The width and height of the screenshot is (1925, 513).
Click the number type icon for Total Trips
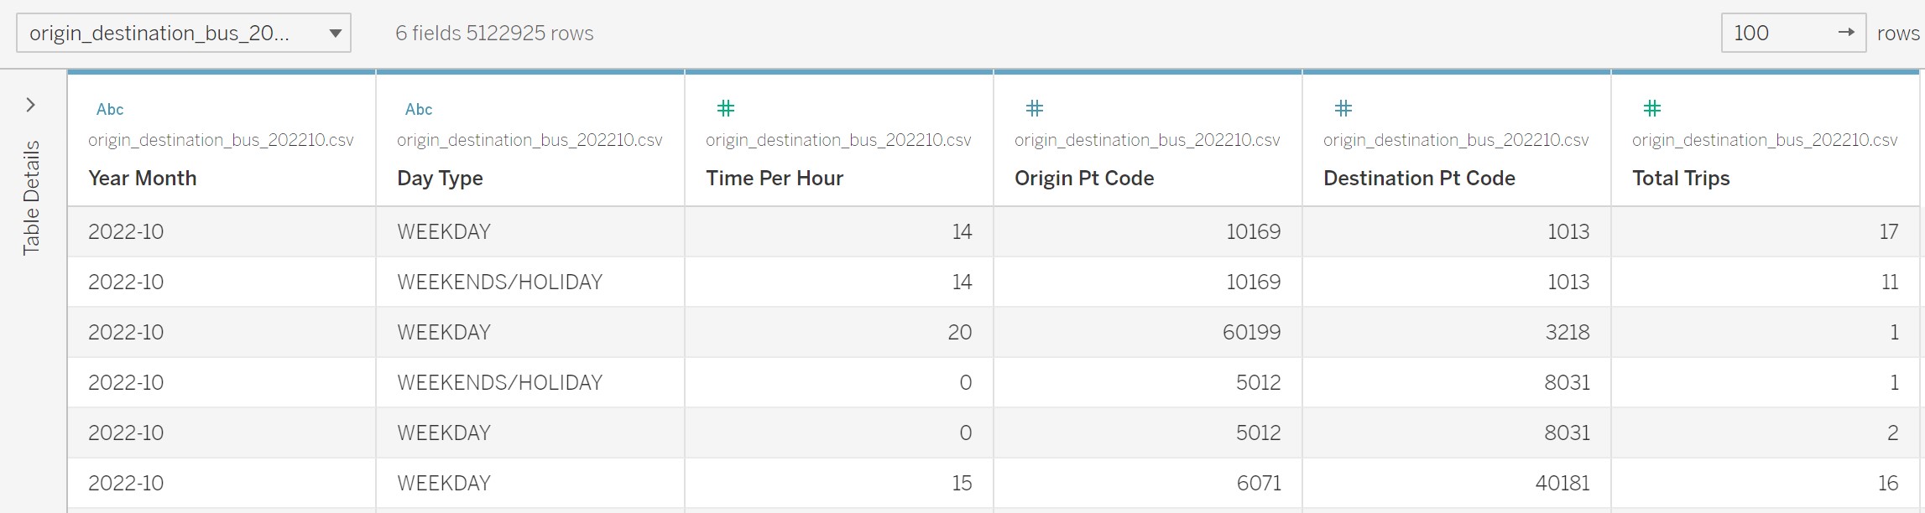1652,108
